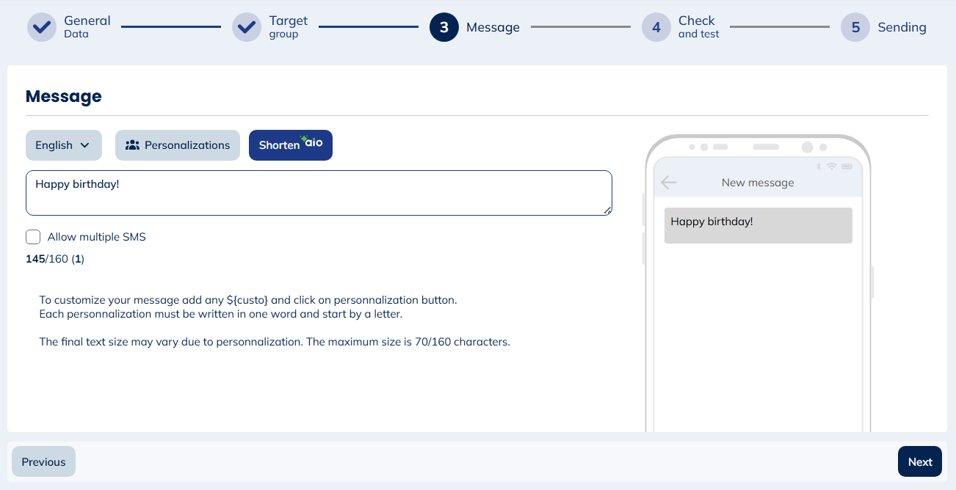Click the people icon on Personalizations button

pos(131,145)
